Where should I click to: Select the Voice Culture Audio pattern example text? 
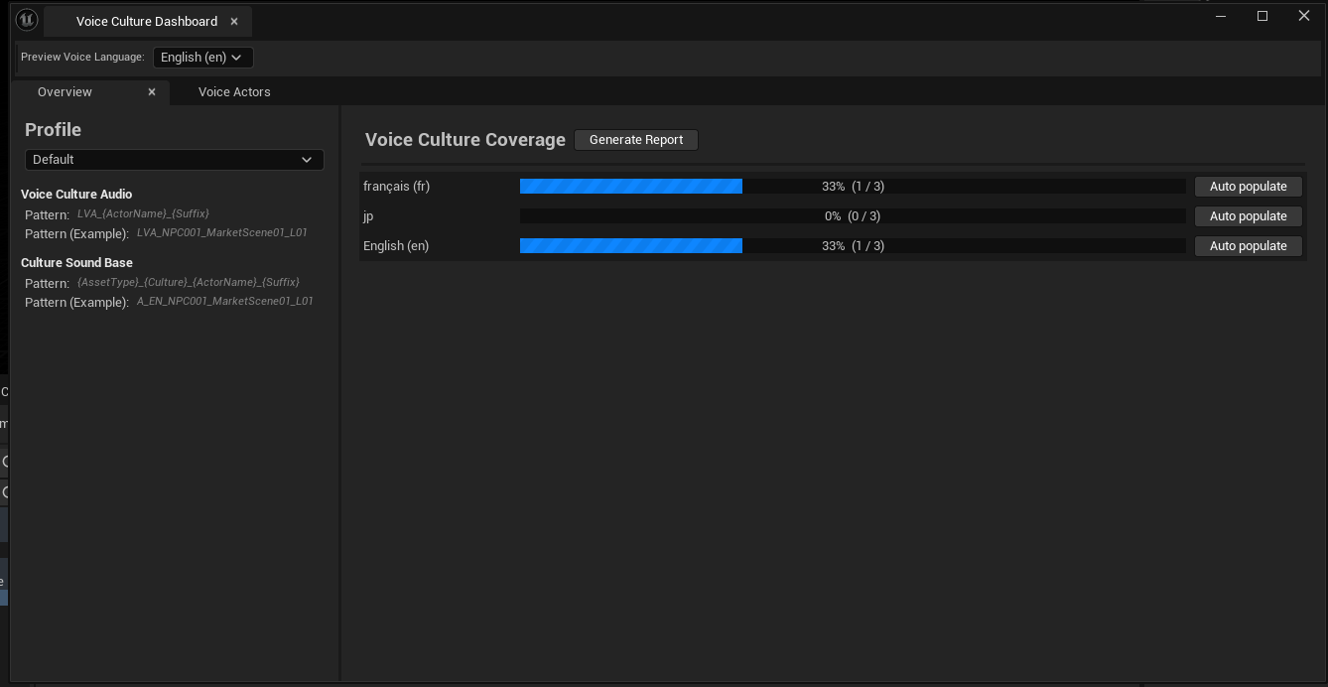point(221,233)
